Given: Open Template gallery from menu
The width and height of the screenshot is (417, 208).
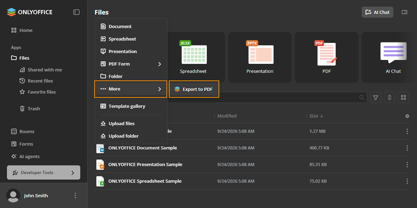Looking at the screenshot, I should [x=131, y=106].
